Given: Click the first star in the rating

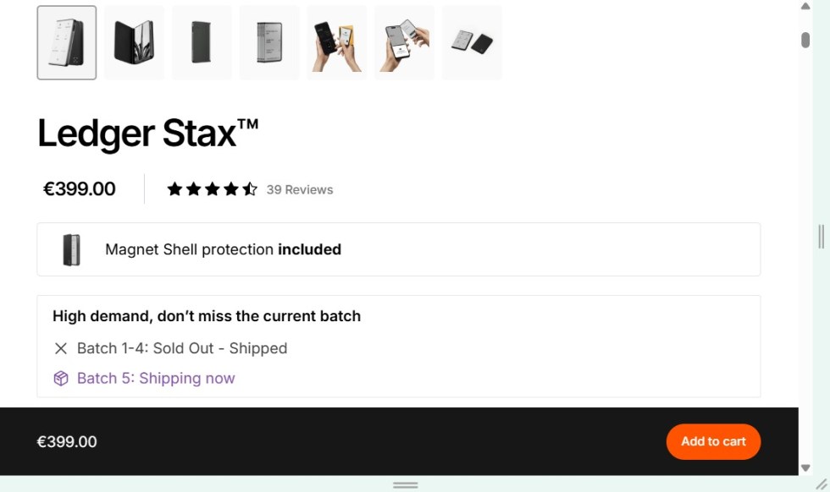Looking at the screenshot, I should (177, 189).
